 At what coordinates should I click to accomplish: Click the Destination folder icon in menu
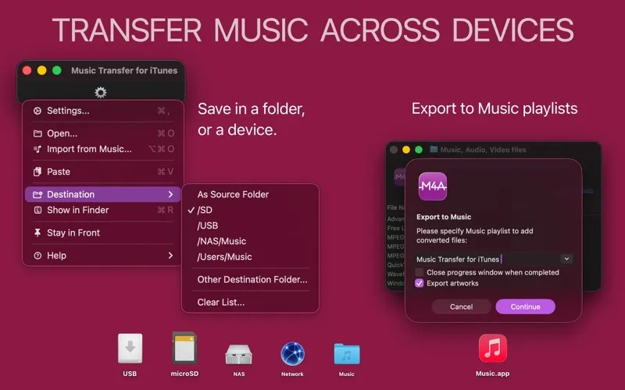(x=37, y=194)
